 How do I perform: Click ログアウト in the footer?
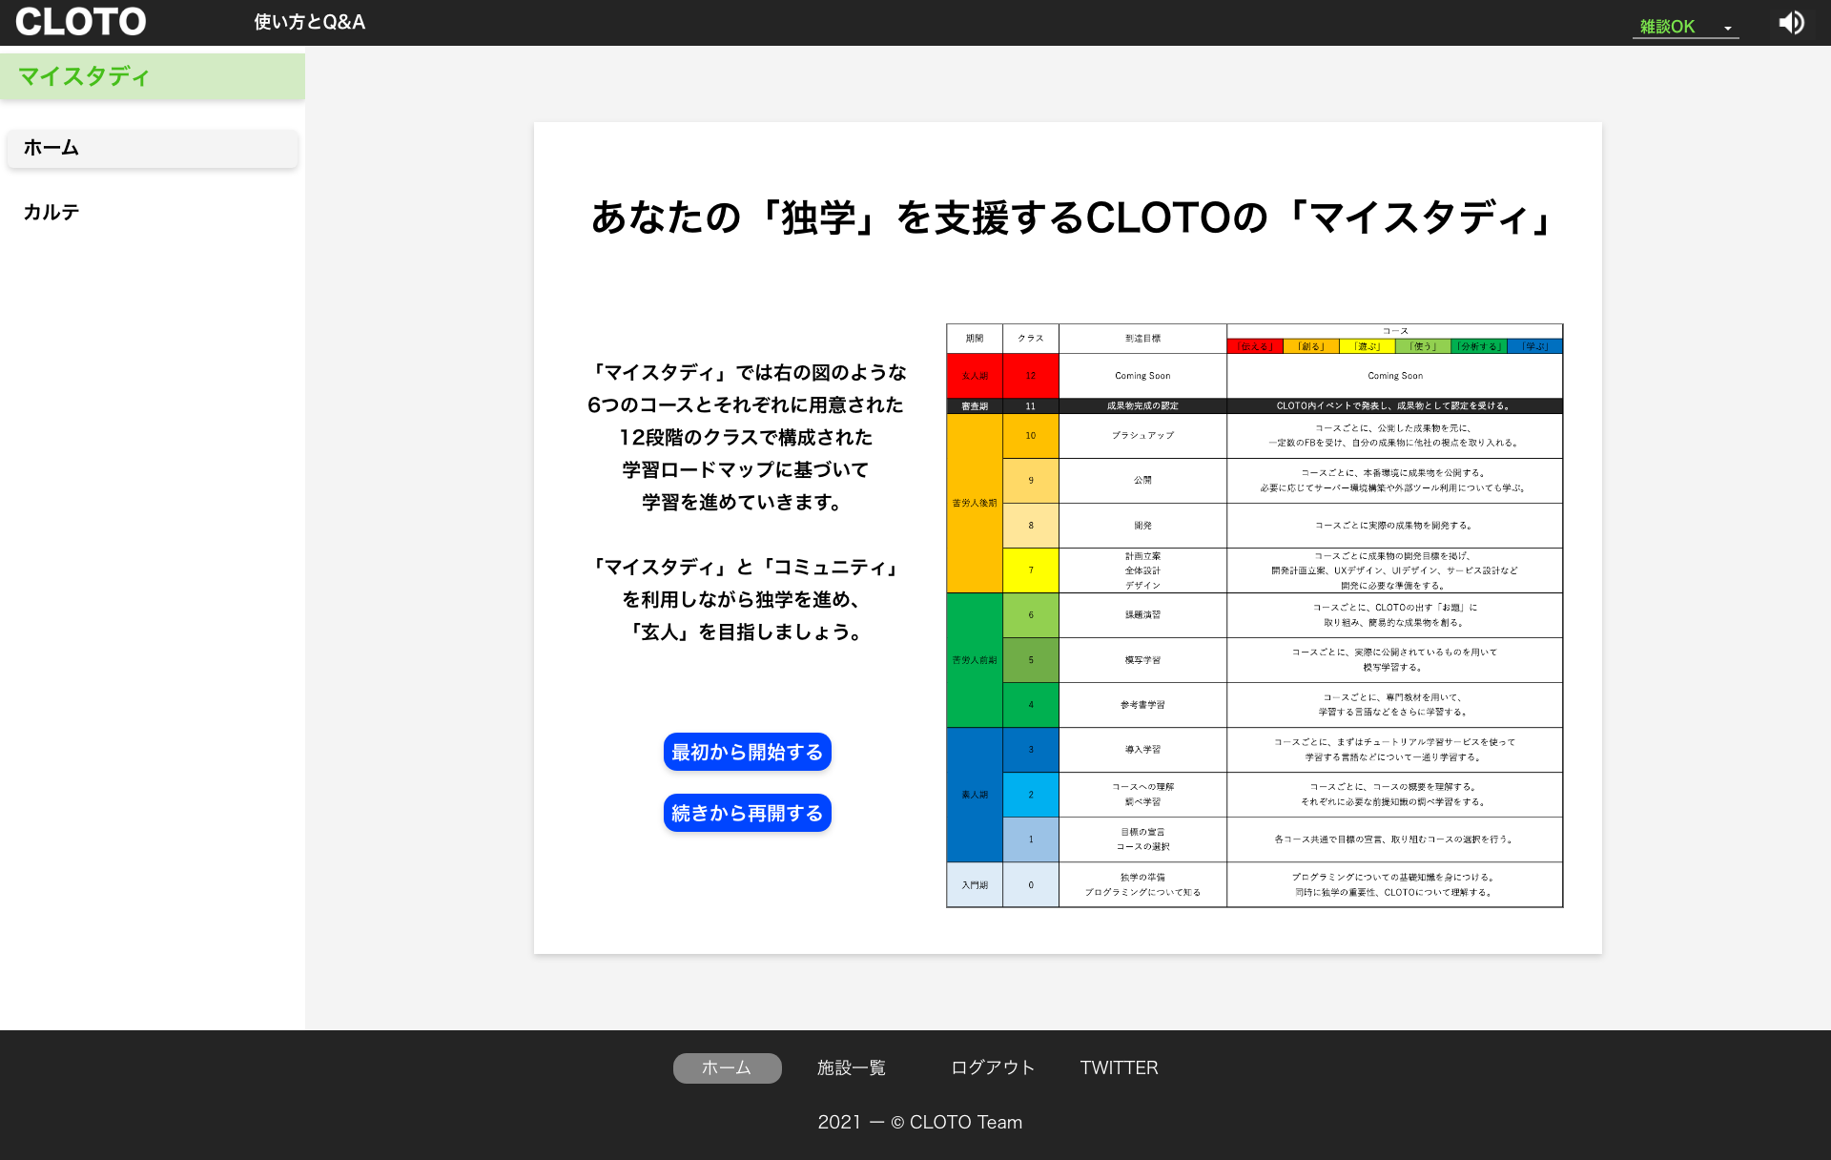click(993, 1068)
